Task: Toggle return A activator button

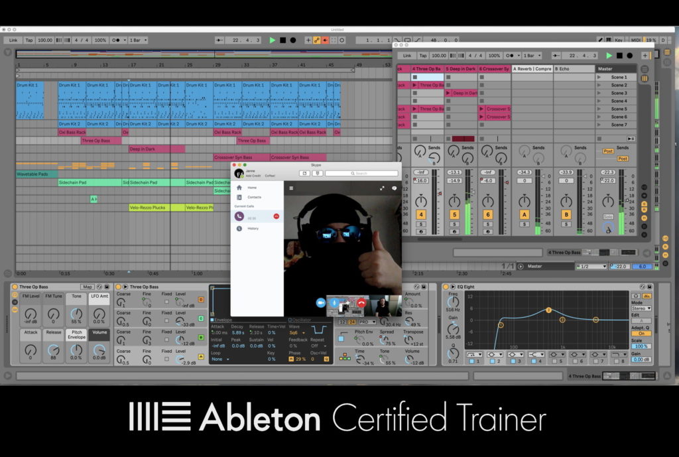Action: 525,214
